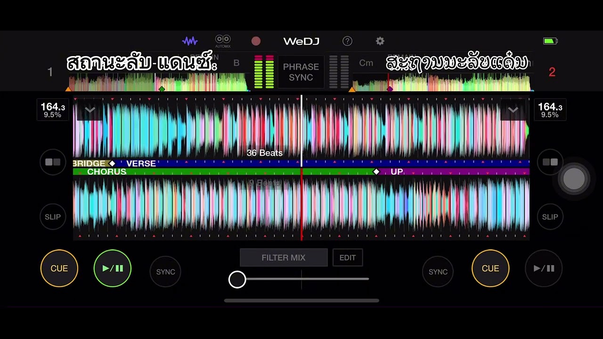The height and width of the screenshot is (339, 603).
Task: Click deck 2 key label Cm
Action: point(366,63)
